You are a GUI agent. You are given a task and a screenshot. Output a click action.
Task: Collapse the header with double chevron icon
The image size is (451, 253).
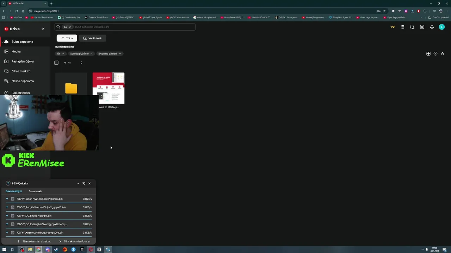click(443, 54)
